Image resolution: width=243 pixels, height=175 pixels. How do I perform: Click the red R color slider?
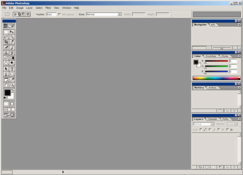(216, 61)
